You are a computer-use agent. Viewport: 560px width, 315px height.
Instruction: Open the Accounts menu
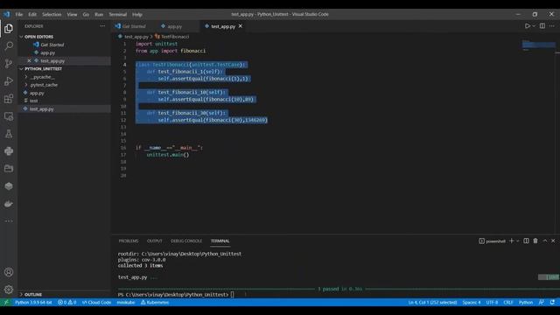pyautogui.click(x=9, y=272)
